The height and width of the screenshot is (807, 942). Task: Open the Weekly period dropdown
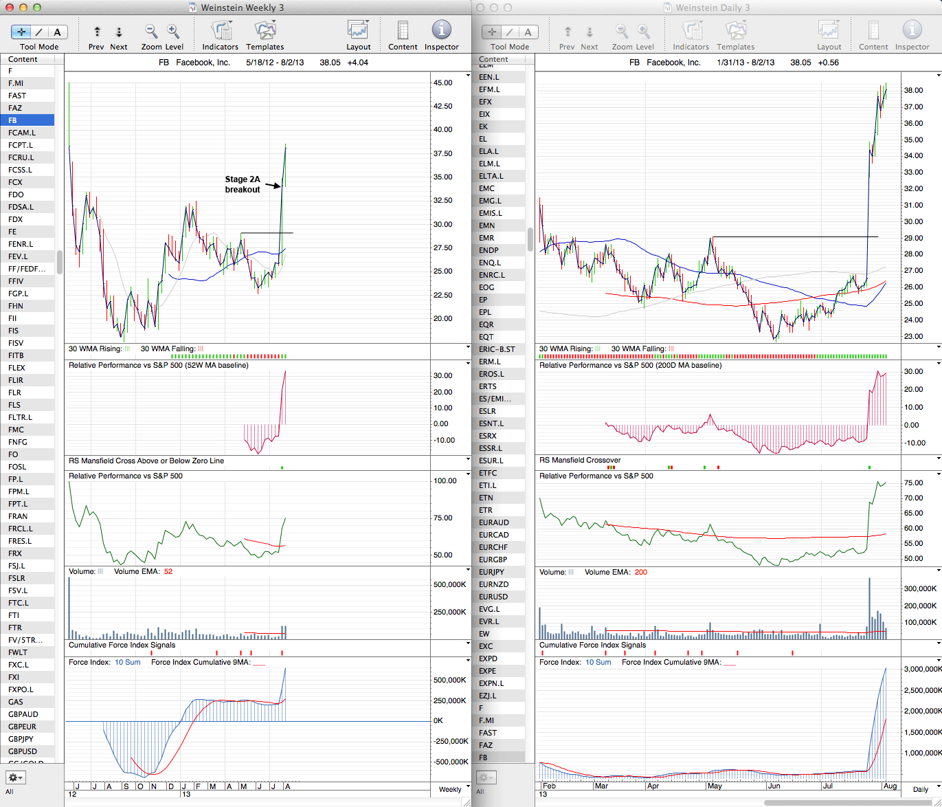pyautogui.click(x=452, y=789)
